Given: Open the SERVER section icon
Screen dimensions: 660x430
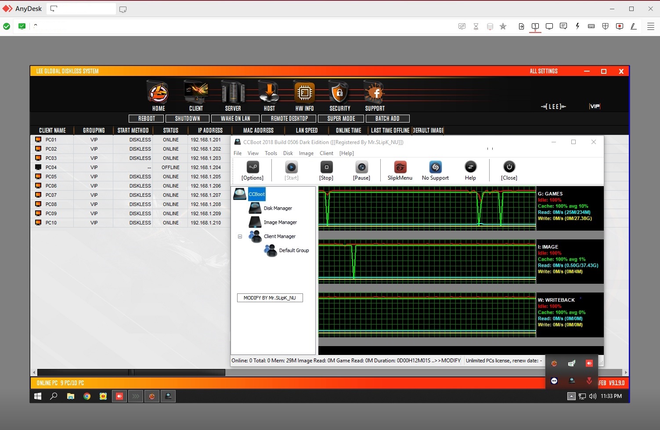Looking at the screenshot, I should 233,92.
